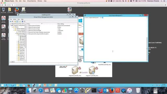Open the Group Policy desktop shortcut
This screenshot has width=167, height=94.
tap(23, 10)
